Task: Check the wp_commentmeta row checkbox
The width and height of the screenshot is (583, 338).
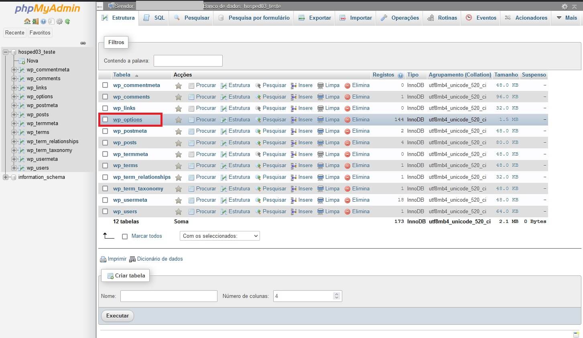Action: 105,85
